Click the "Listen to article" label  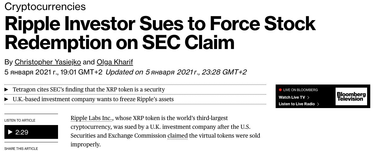coord(20,120)
